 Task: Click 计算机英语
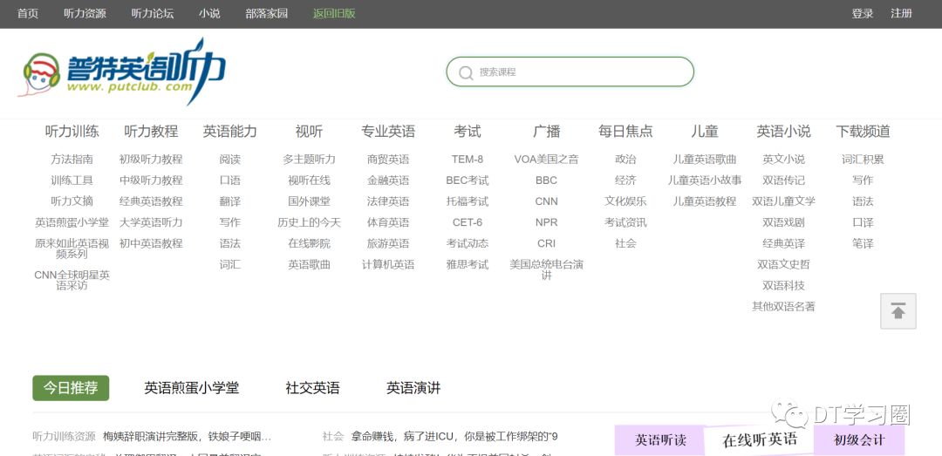[x=388, y=264]
